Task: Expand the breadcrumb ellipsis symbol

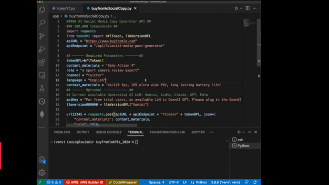Action: click(115, 16)
